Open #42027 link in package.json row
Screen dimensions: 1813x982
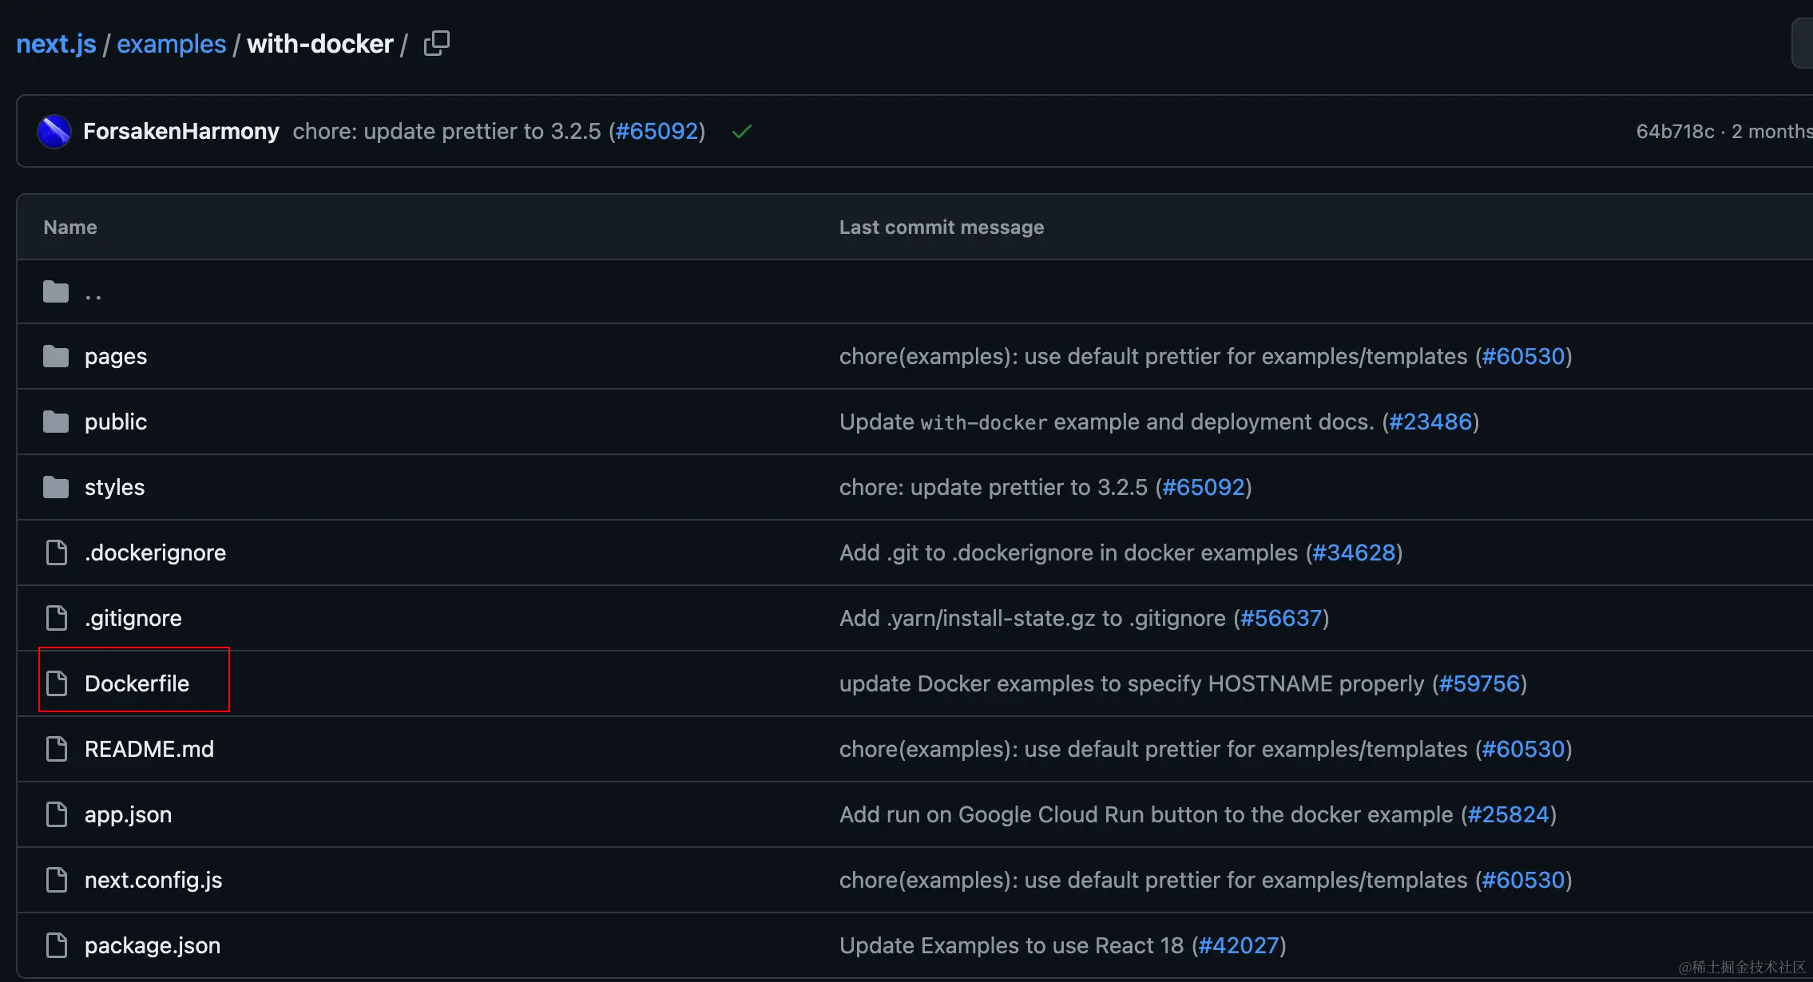(x=1239, y=945)
